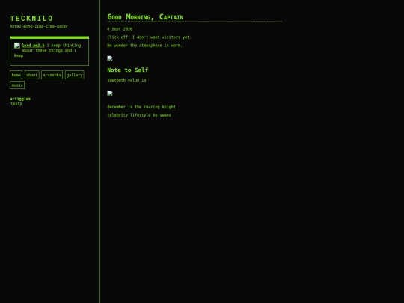Open the gallery nav button
Screen dimensions: 404x303
[75, 75]
